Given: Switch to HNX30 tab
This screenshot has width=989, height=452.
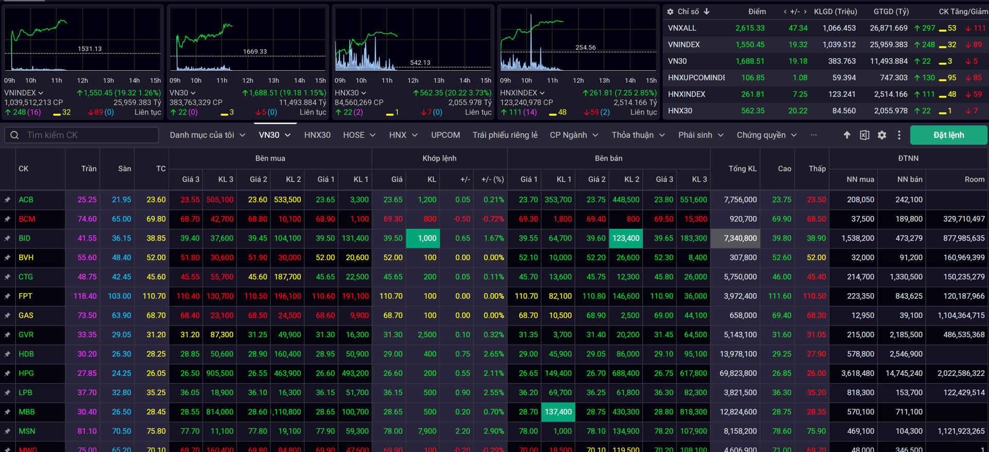Looking at the screenshot, I should pos(317,135).
